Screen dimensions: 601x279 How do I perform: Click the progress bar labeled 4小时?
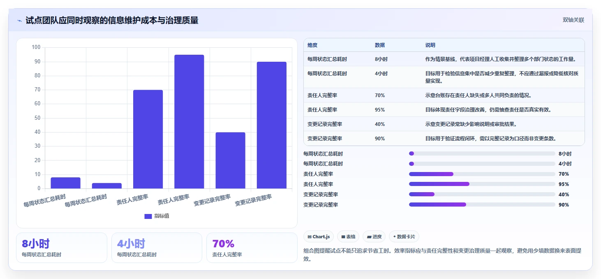coord(482,164)
